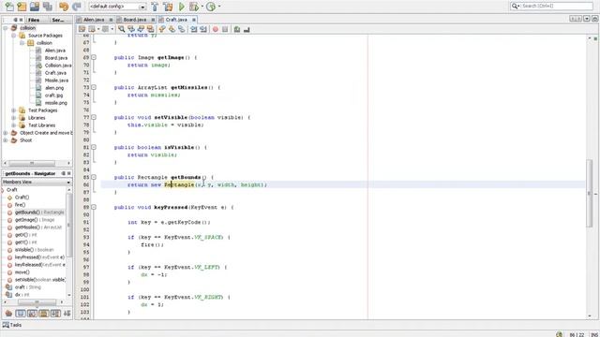This screenshot has height=337, width=600.
Task: Click the Find Previous Occurrence icon
Action: click(131, 29)
